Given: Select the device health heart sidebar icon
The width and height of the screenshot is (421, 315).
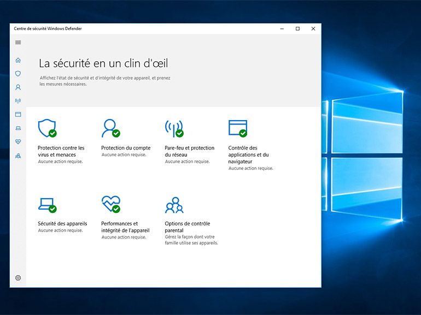Looking at the screenshot, I should click(18, 142).
